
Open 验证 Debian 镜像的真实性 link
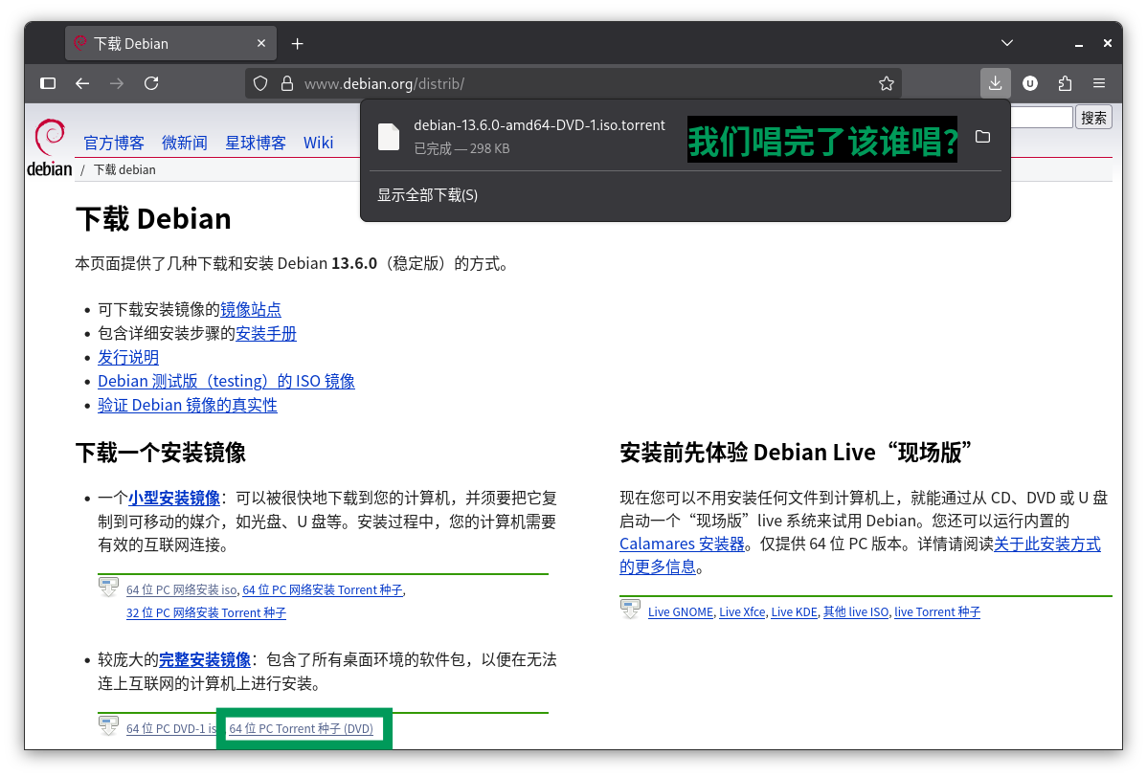tap(188, 405)
